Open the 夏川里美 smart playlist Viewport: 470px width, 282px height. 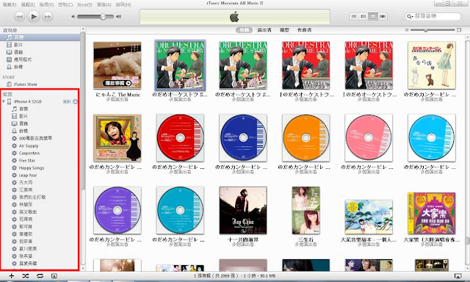28,249
